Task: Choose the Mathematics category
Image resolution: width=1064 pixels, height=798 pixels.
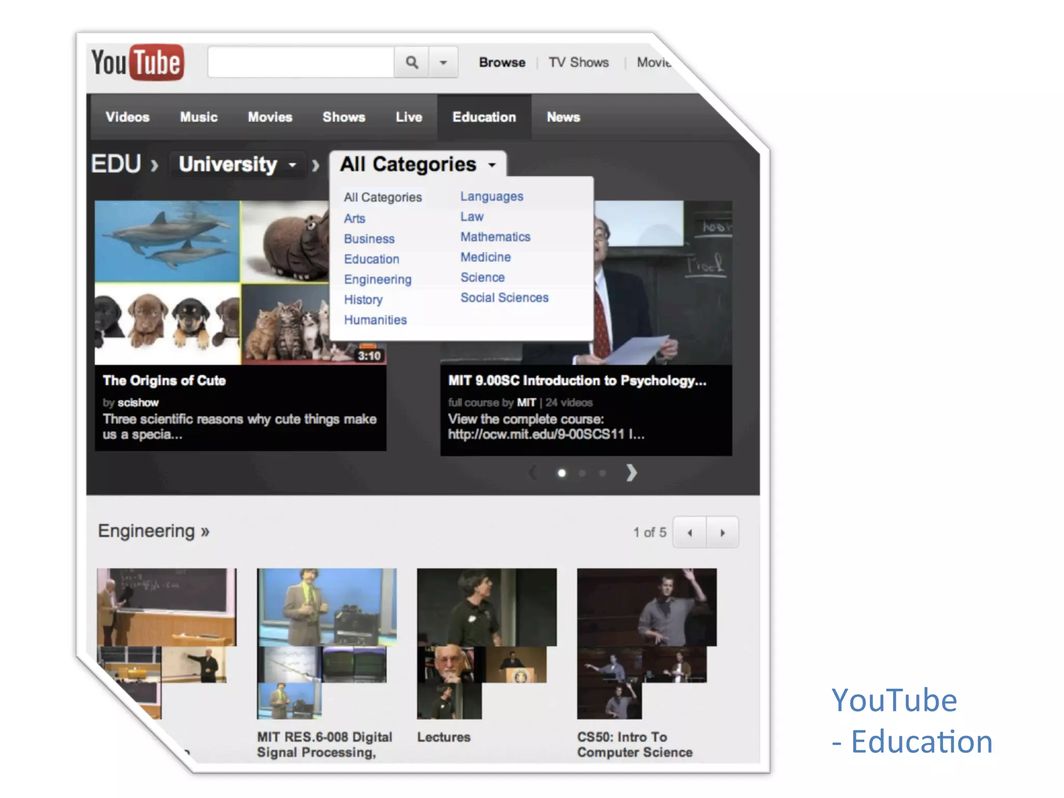Action: pyautogui.click(x=495, y=237)
